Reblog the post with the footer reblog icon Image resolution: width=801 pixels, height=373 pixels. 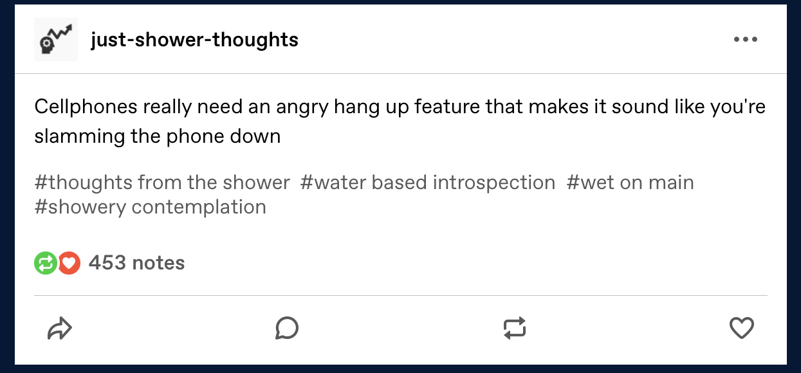click(514, 329)
